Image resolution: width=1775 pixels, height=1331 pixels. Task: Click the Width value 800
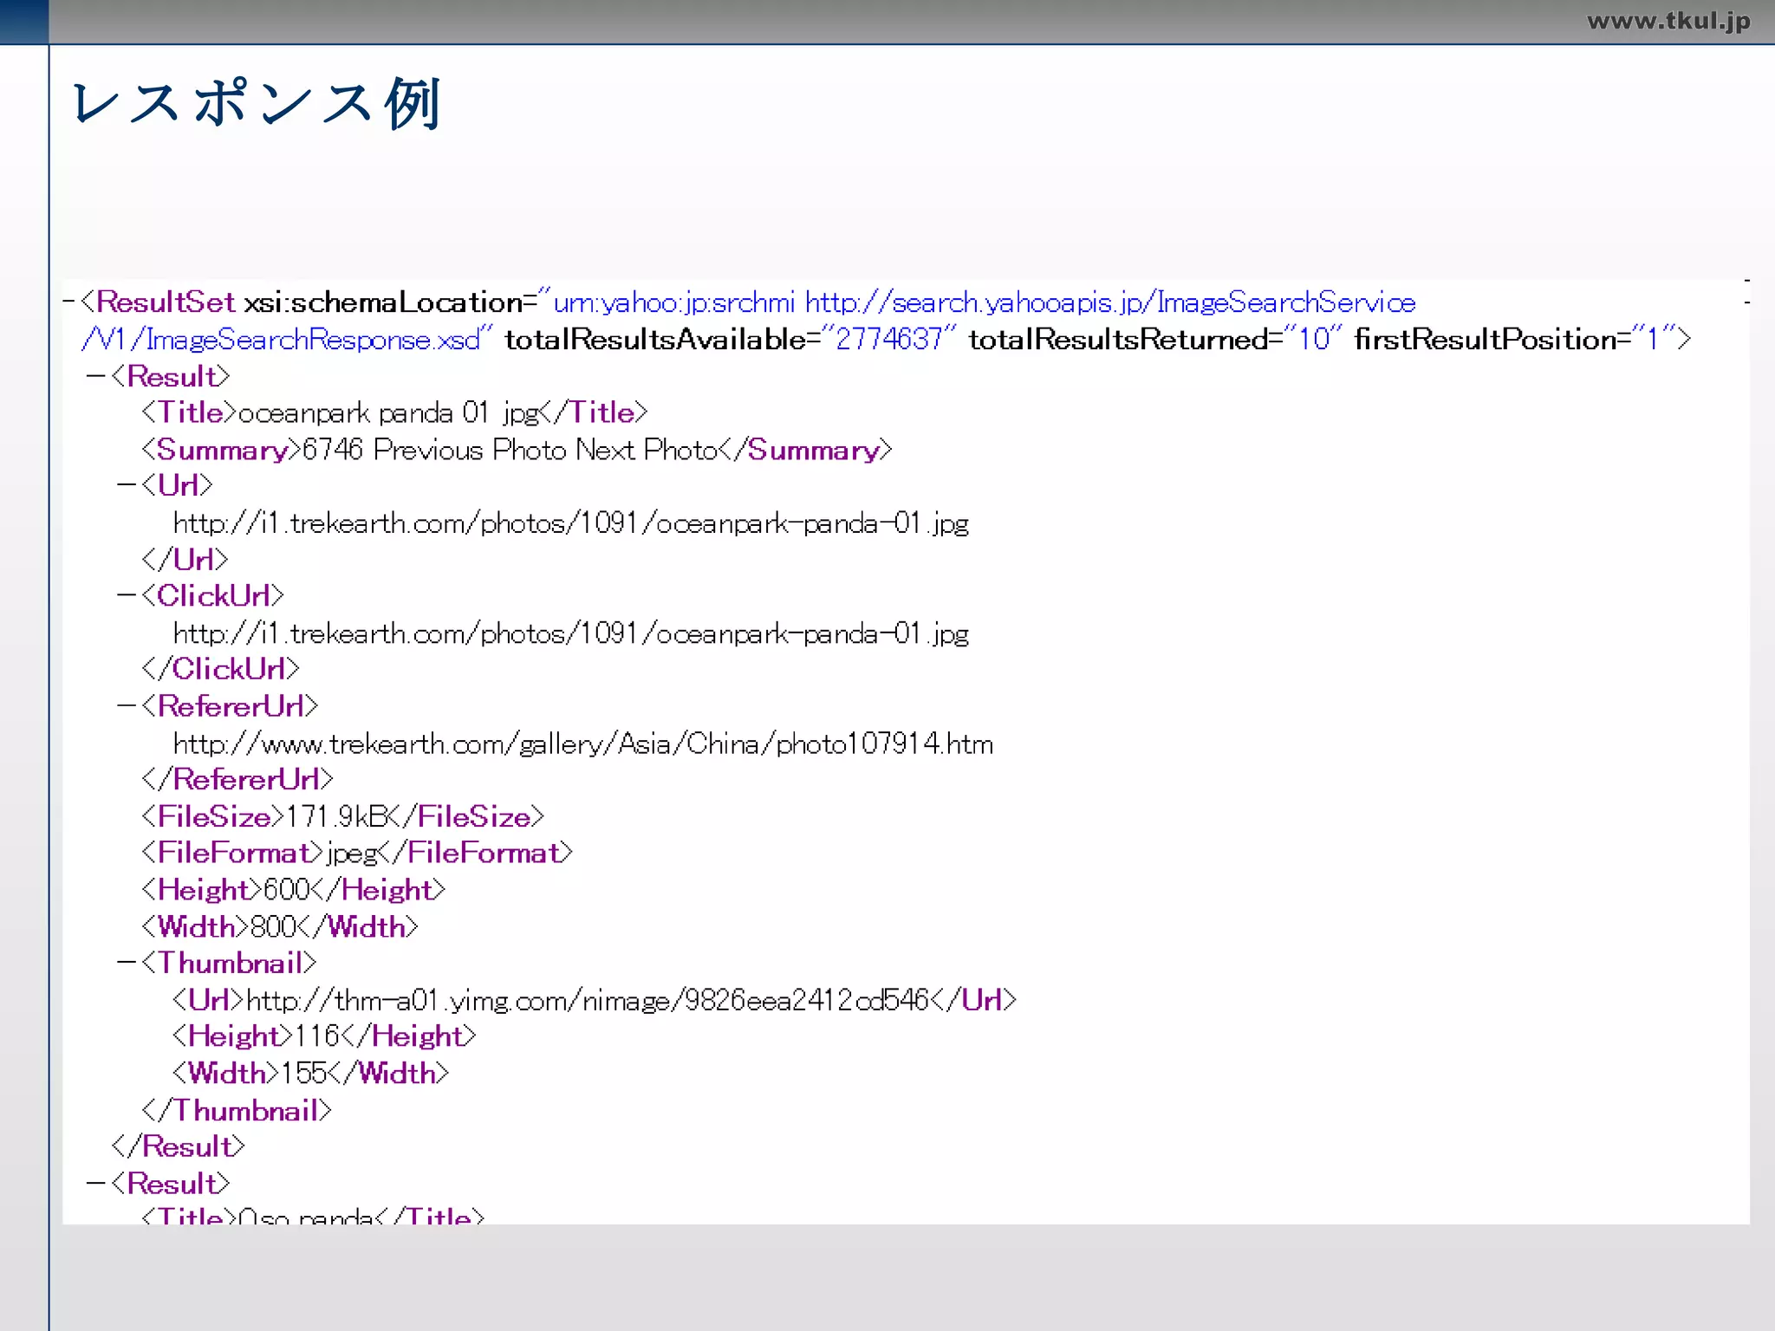tap(274, 927)
